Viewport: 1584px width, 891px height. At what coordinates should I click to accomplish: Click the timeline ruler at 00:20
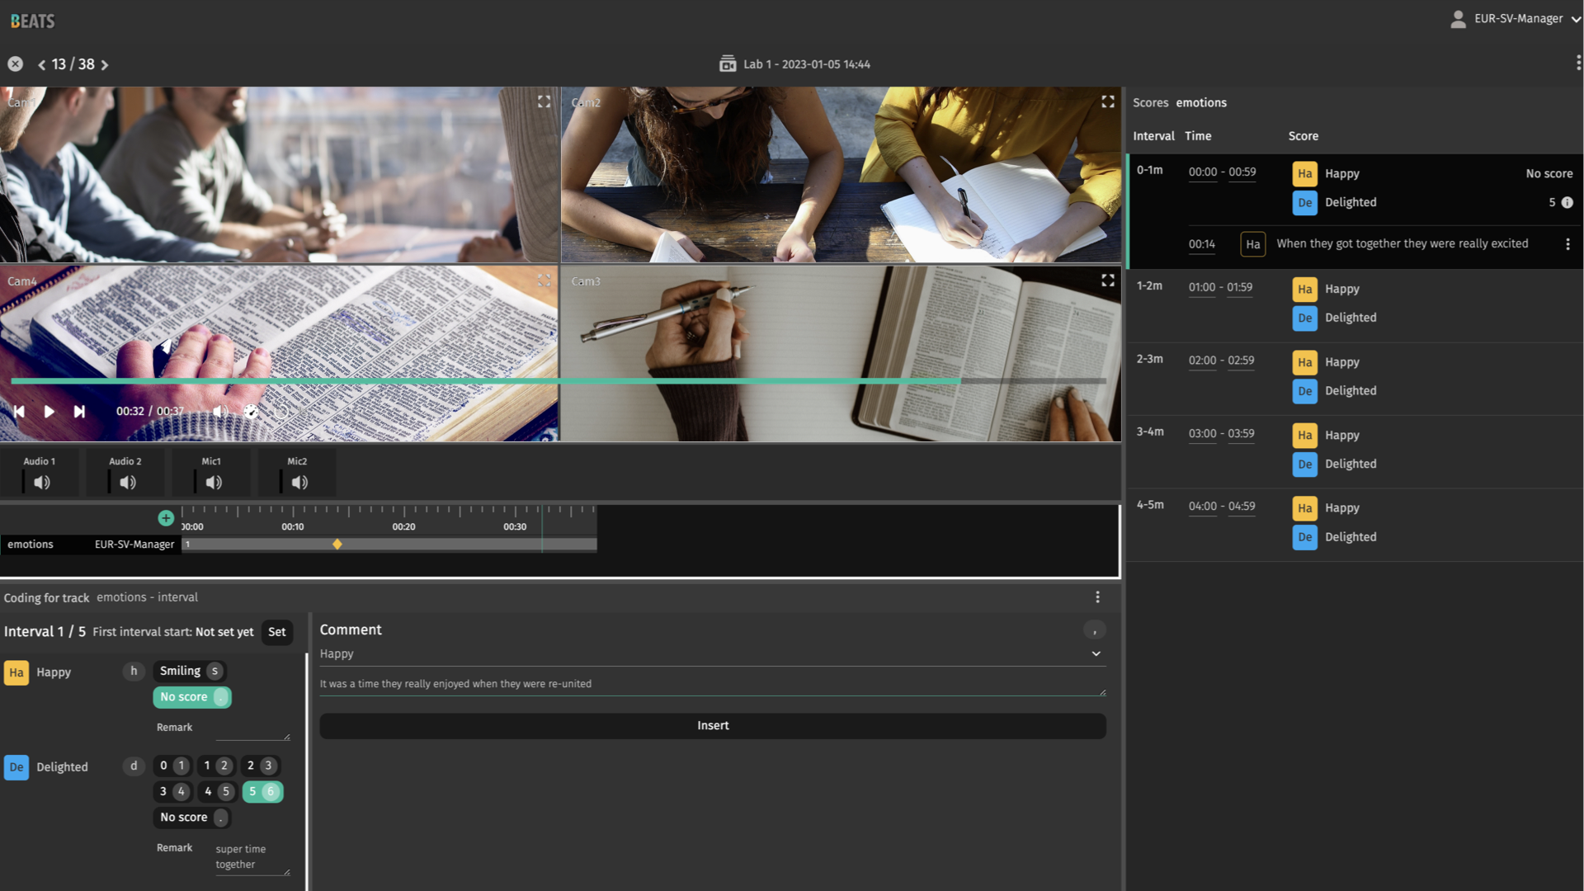pos(403,526)
